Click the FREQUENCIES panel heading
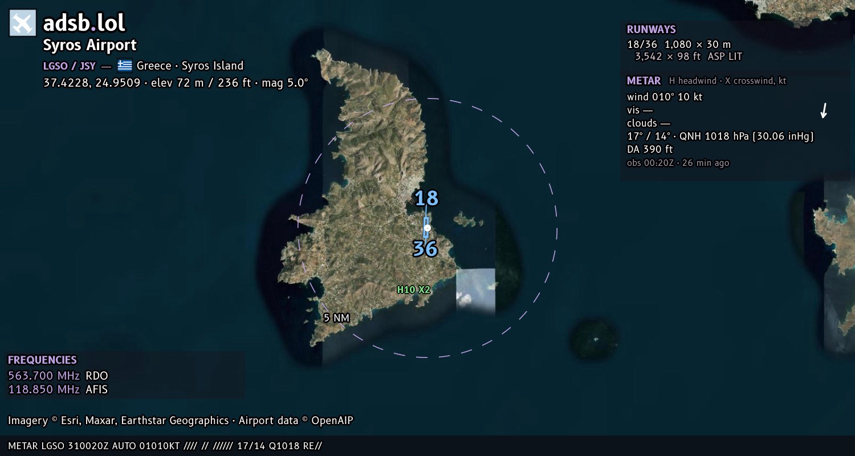The image size is (855, 456). tap(42, 360)
